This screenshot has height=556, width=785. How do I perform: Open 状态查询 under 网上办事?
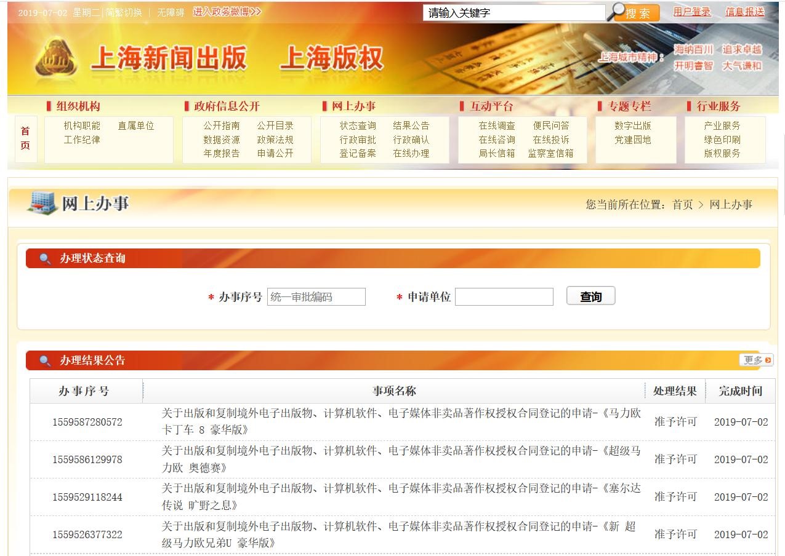[358, 125]
